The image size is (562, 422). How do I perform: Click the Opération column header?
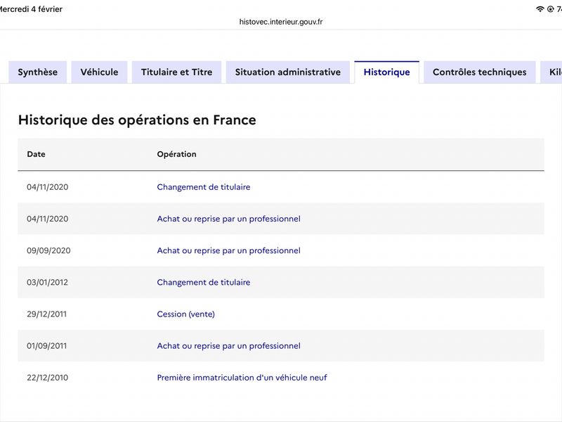(x=176, y=154)
